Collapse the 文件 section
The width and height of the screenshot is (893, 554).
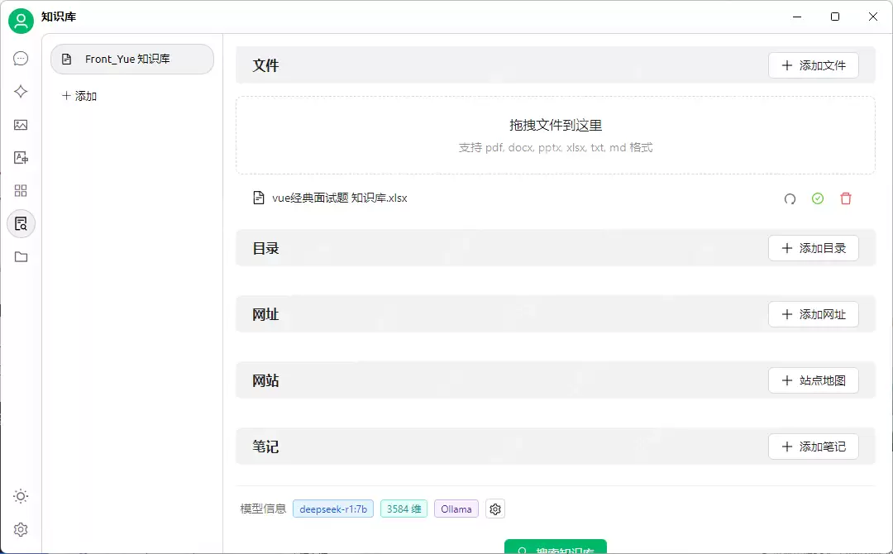pyautogui.click(x=266, y=65)
